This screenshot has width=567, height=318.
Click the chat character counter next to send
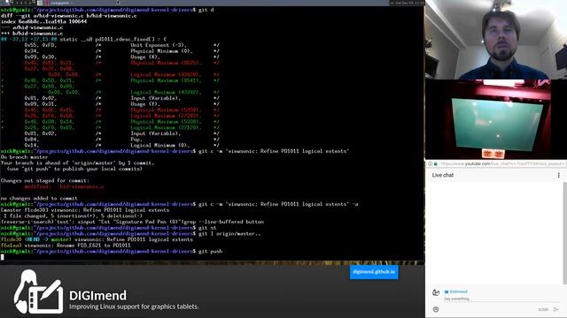tap(543, 310)
